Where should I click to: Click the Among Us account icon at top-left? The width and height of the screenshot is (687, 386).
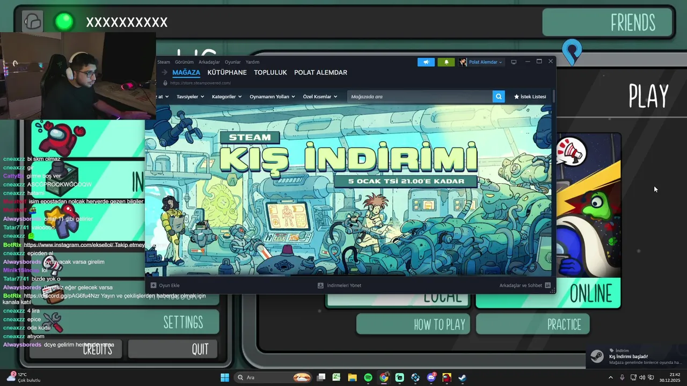33,22
